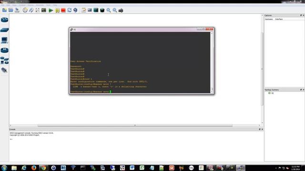Open the Control menu
Viewport: 305px width, 171px height.
(x=22, y=5)
